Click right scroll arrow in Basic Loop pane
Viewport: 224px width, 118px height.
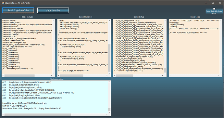pyautogui.click(x=218, y=75)
